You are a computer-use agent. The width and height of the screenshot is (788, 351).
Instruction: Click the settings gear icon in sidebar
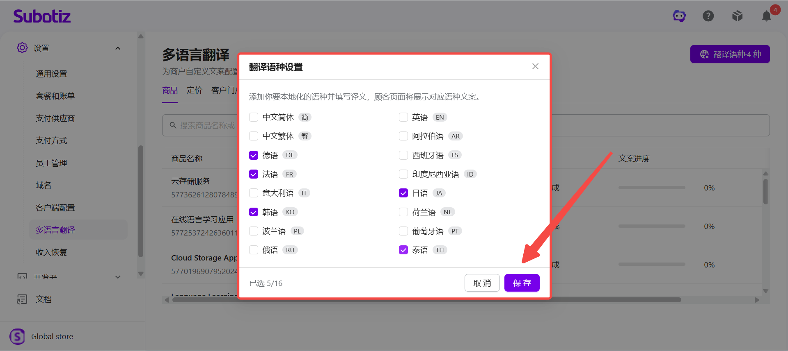point(22,48)
